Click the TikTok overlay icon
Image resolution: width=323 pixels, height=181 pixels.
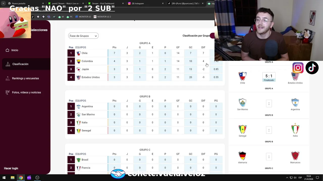(x=312, y=68)
